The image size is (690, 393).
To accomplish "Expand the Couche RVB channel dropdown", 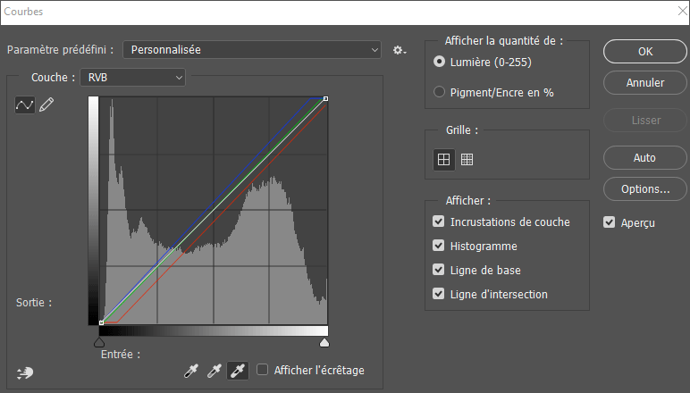I will click(132, 78).
